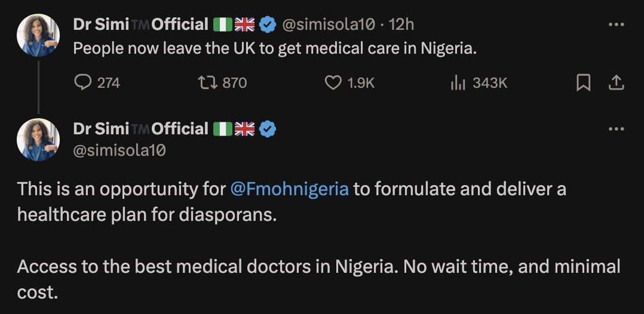Open profile picture on first tweet
The height and width of the screenshot is (314, 644).
(x=38, y=35)
